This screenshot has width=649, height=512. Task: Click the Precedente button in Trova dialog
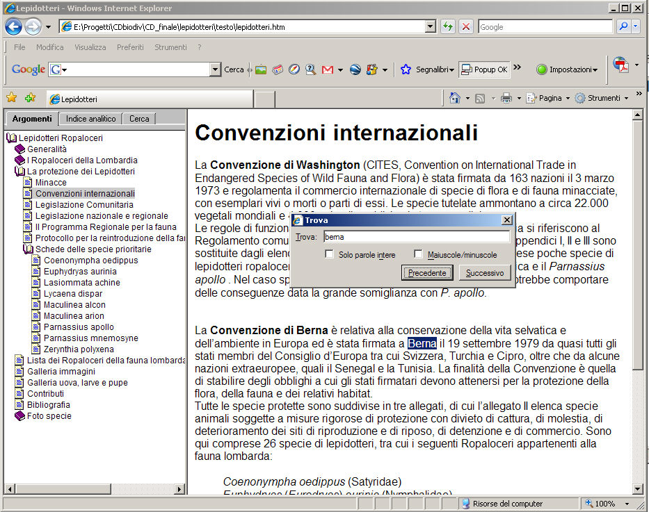427,273
